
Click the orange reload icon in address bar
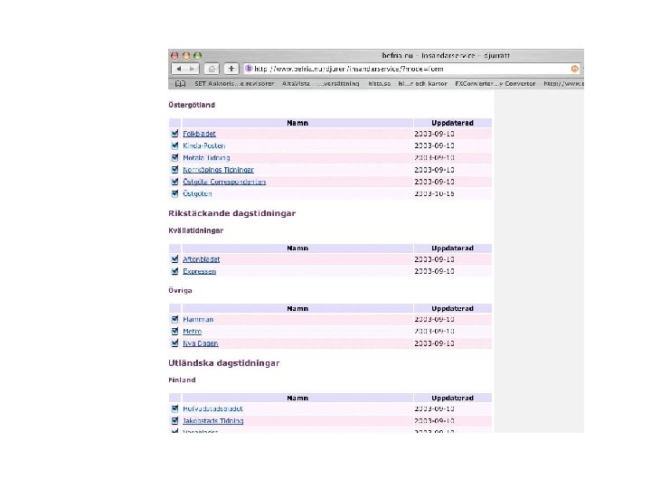click(575, 69)
